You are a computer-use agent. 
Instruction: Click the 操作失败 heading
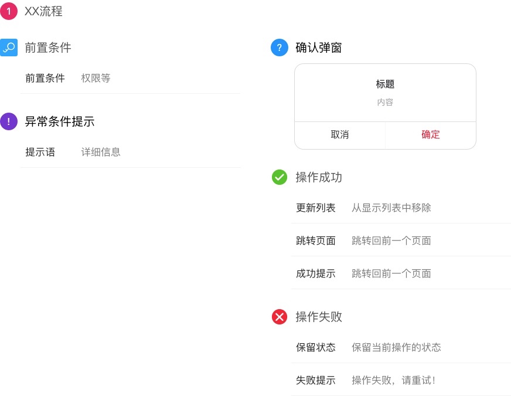pos(318,317)
